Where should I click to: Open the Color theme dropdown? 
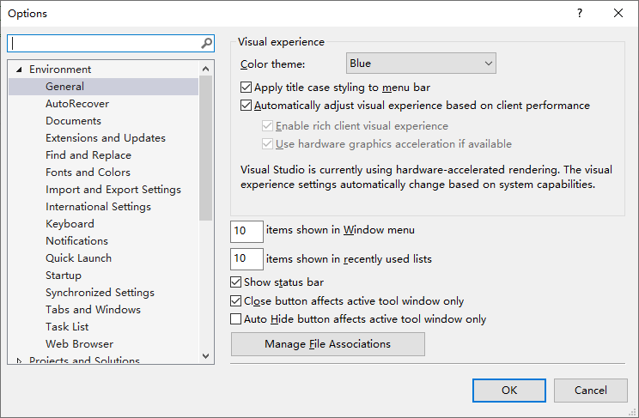(421, 64)
